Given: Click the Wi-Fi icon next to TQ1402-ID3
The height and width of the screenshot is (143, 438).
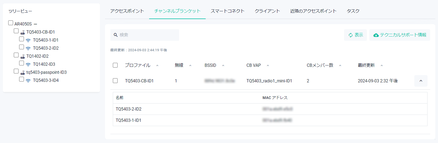Looking at the screenshot, I should (x=28, y=64).
